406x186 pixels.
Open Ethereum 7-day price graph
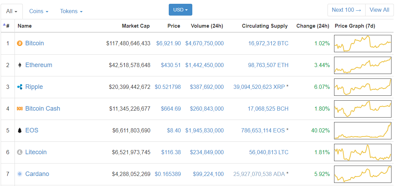pos(362,65)
